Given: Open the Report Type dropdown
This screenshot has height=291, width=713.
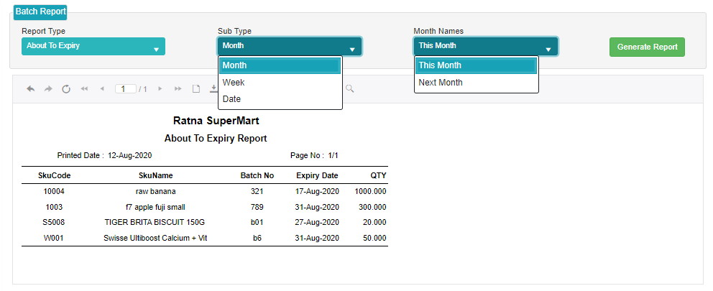Looking at the screenshot, I should tap(93, 47).
